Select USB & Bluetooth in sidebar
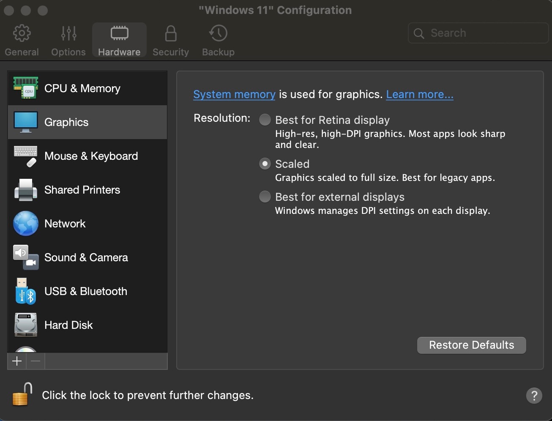The width and height of the screenshot is (552, 421). click(x=87, y=291)
